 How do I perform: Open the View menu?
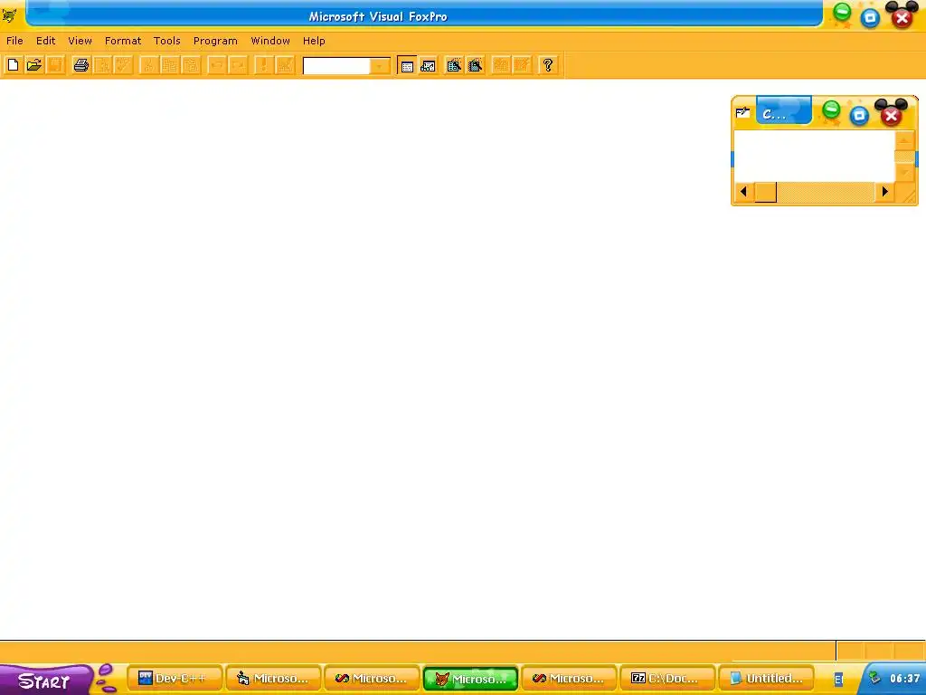[x=80, y=41]
